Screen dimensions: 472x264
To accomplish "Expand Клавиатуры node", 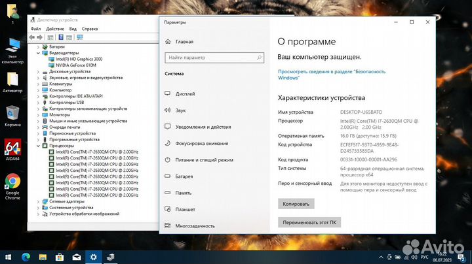I will [38, 84].
